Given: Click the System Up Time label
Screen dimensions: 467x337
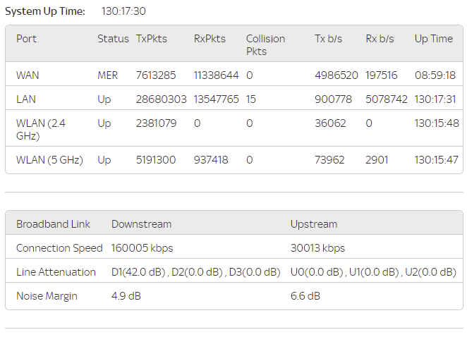Looking at the screenshot, I should [x=45, y=11].
